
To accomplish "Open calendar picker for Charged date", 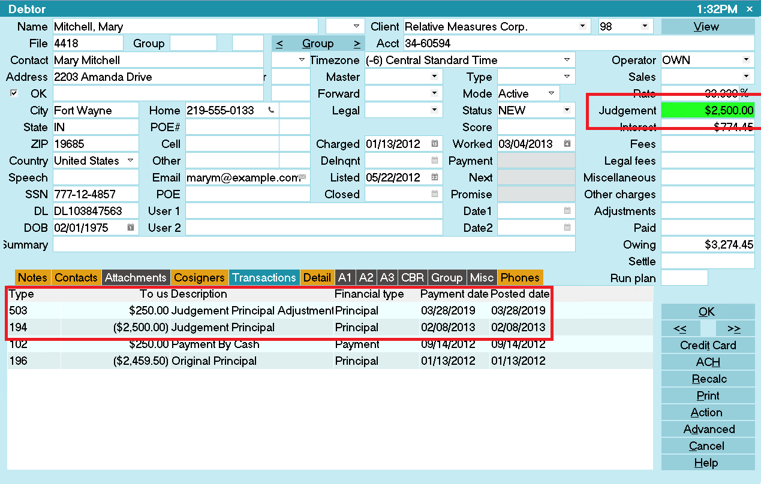I will [x=435, y=144].
